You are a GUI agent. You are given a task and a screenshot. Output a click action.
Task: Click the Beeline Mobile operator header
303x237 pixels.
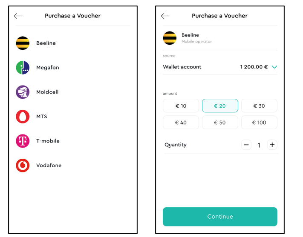coord(220,38)
